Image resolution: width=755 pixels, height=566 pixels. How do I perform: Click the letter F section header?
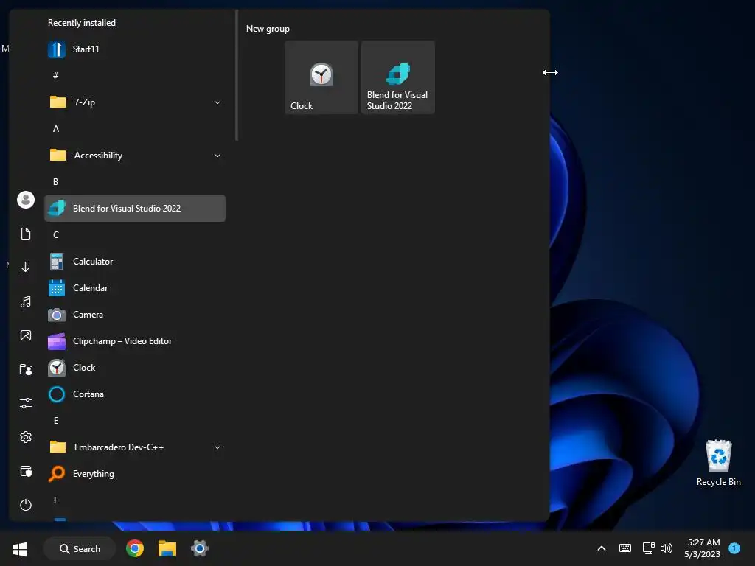pyautogui.click(x=56, y=500)
